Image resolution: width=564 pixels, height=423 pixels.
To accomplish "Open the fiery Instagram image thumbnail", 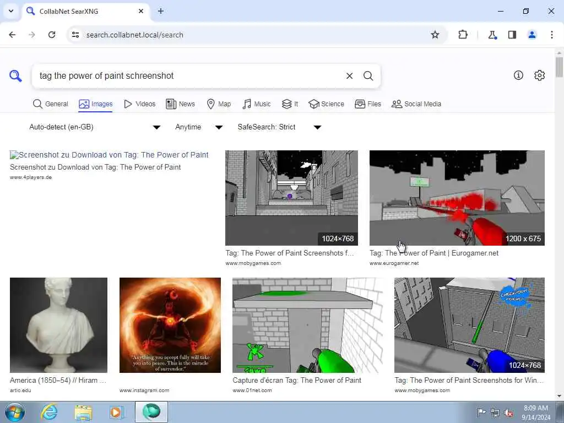I will coord(170,325).
